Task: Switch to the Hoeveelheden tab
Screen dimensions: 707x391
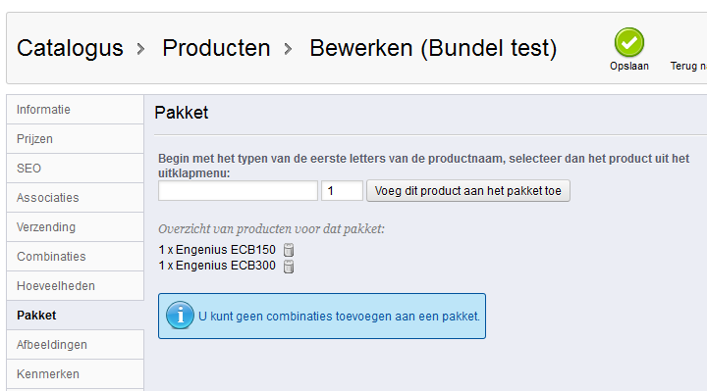Action: coord(76,286)
